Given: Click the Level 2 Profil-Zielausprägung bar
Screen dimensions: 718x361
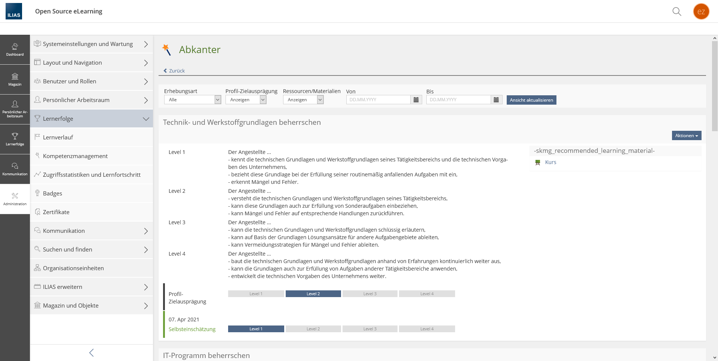Looking at the screenshot, I should coord(313,294).
